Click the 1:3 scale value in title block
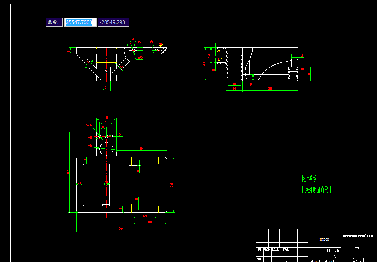Image resolution: width=377 pixels, height=262 pixels. [x=333, y=257]
